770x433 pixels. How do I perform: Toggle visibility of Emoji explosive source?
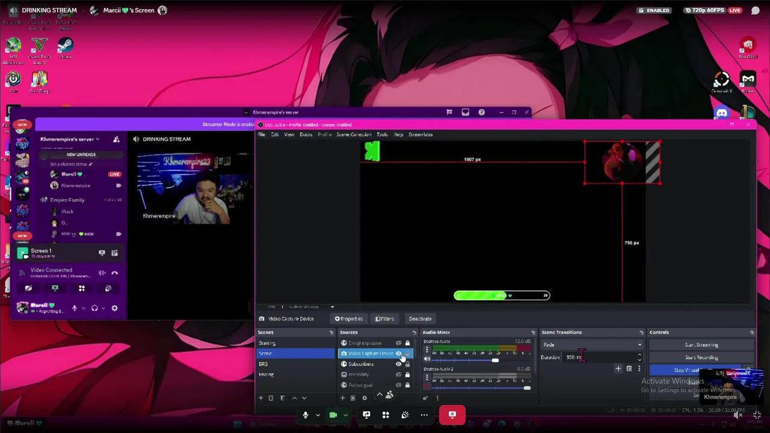tap(398, 343)
